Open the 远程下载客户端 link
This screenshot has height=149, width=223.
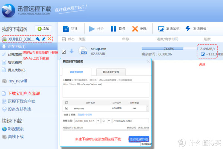point(22,101)
